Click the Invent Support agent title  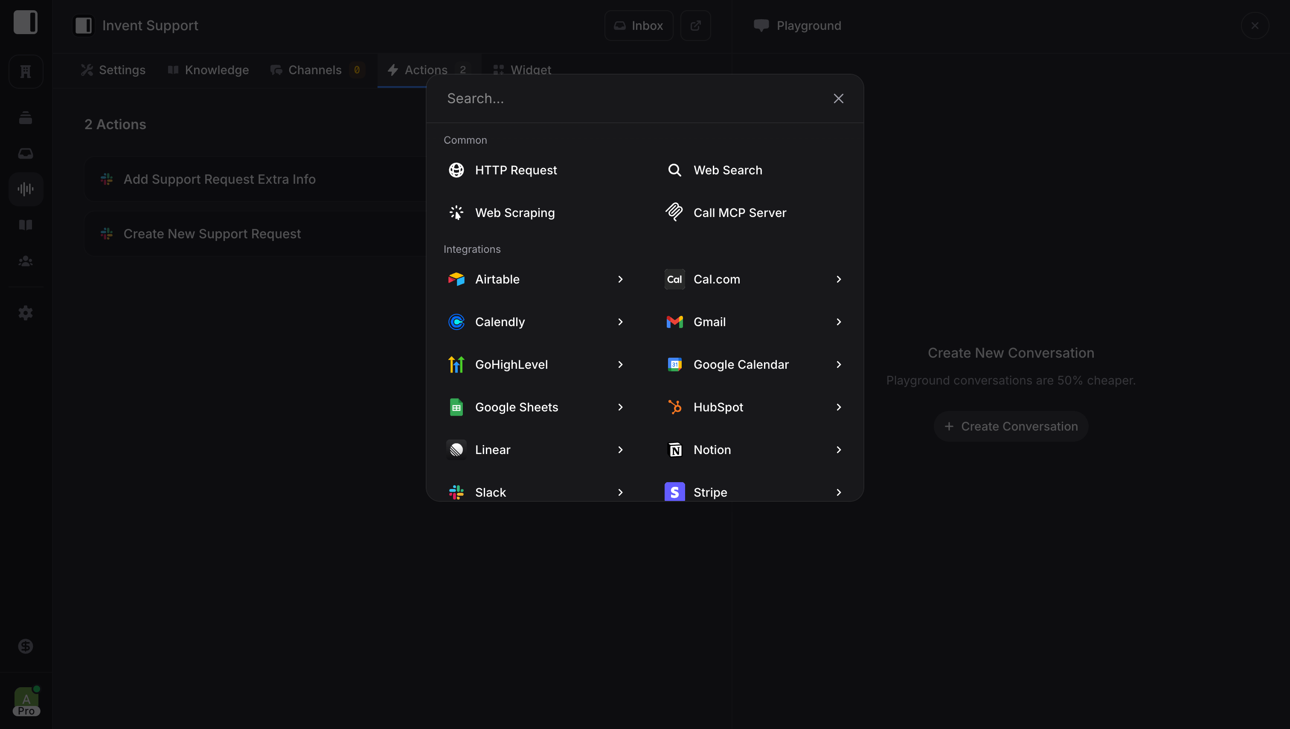click(150, 26)
